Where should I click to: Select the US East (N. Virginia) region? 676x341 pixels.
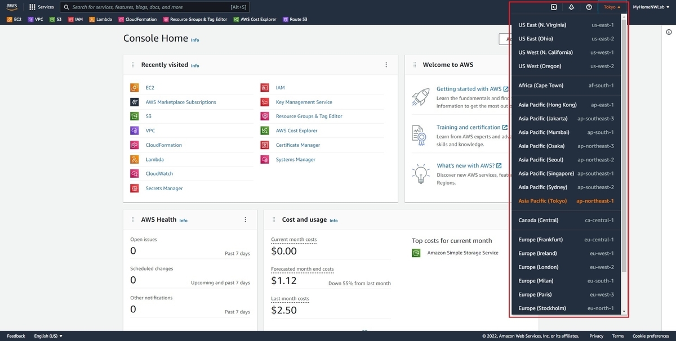pos(566,25)
